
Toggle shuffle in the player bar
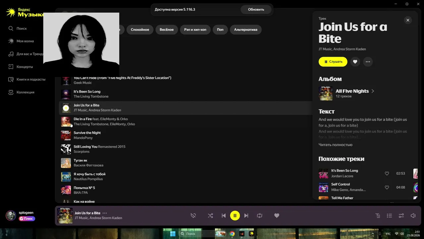pyautogui.click(x=210, y=216)
